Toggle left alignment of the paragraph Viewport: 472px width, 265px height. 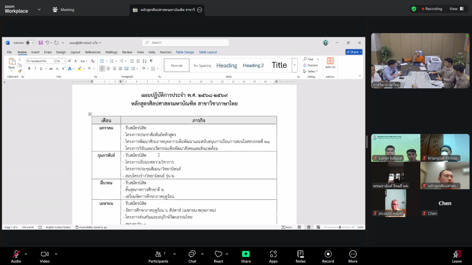pyautogui.click(x=102, y=69)
